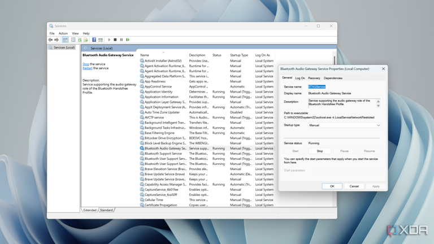
Task: Select the Bluetooth Audio Gateway Se... row
Action: (x=207, y=149)
